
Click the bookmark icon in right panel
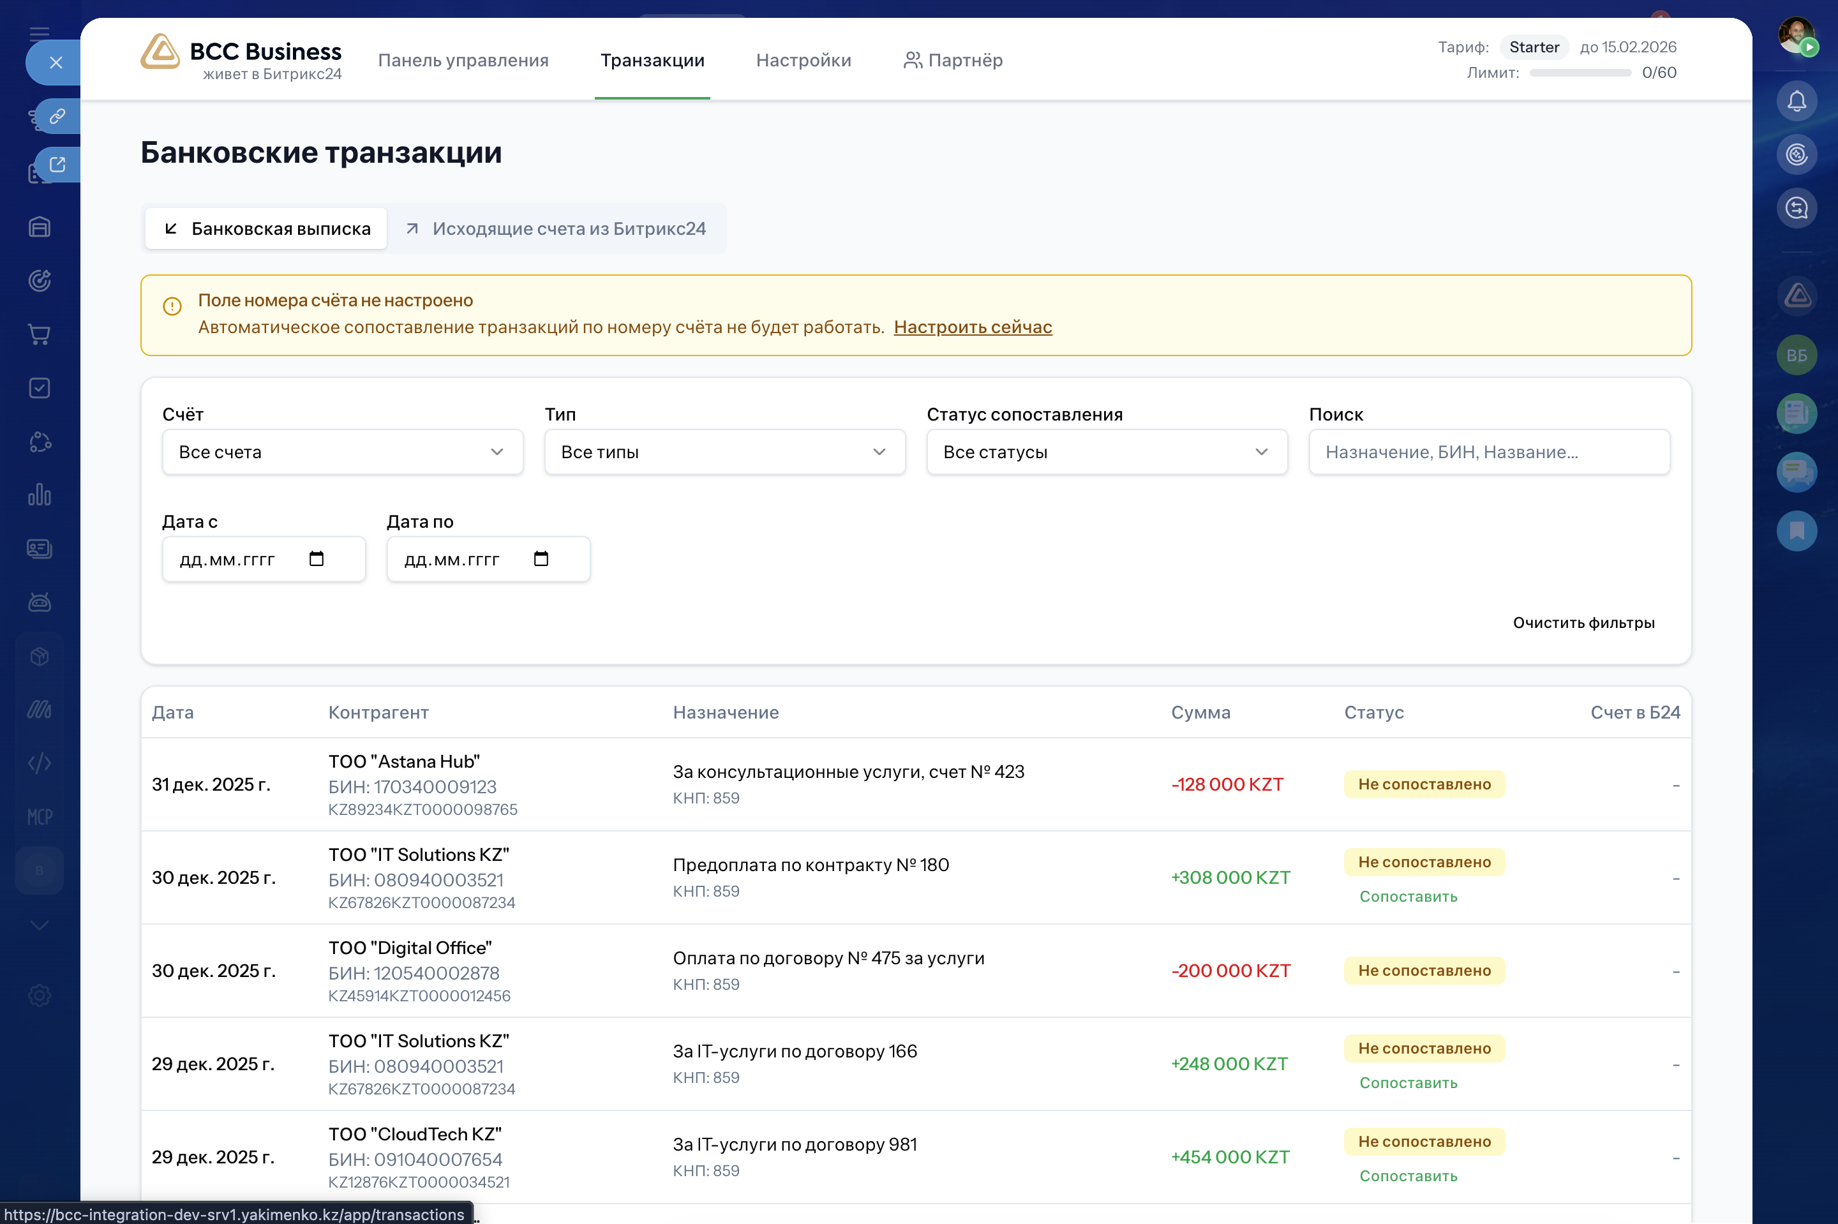pyautogui.click(x=1796, y=531)
